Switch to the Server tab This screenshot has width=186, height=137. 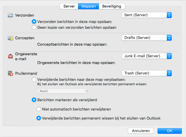pyautogui.click(x=69, y=6)
